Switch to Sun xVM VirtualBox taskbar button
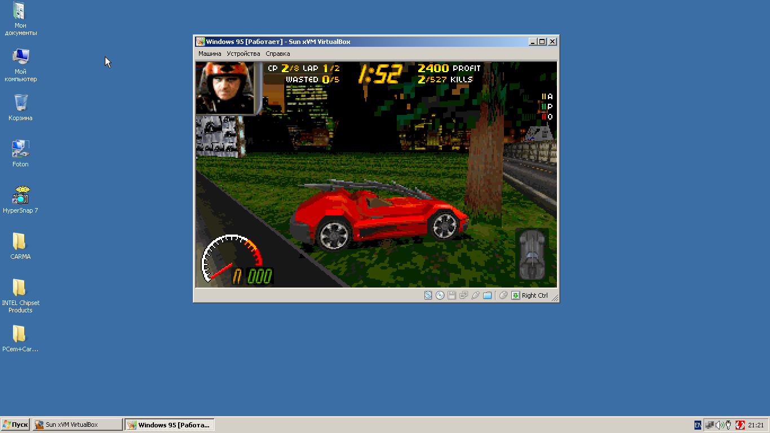The width and height of the screenshot is (770, 433). (x=77, y=425)
